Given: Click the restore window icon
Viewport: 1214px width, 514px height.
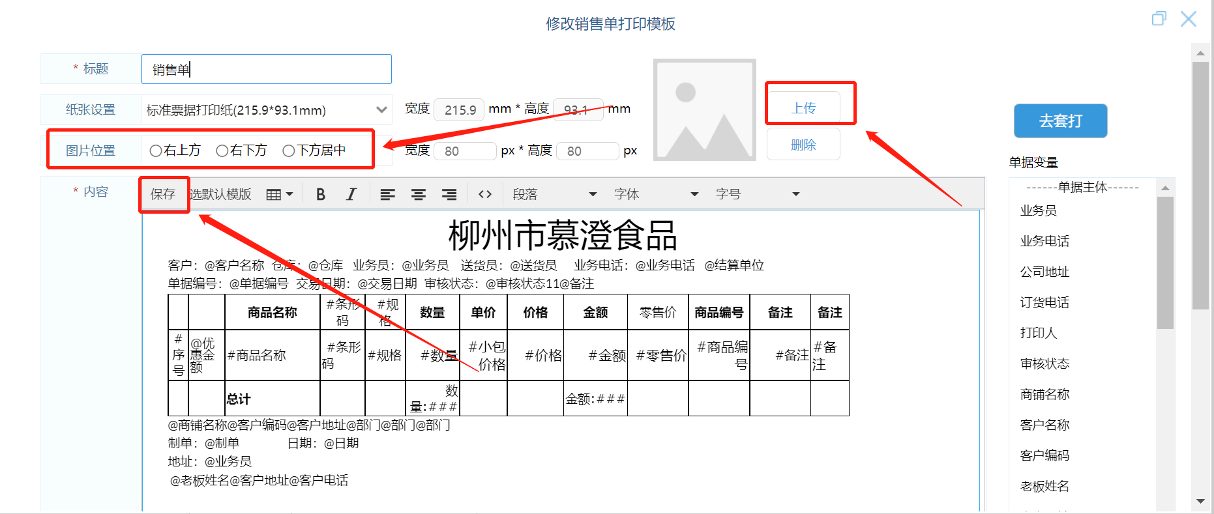Looking at the screenshot, I should point(1159,18).
